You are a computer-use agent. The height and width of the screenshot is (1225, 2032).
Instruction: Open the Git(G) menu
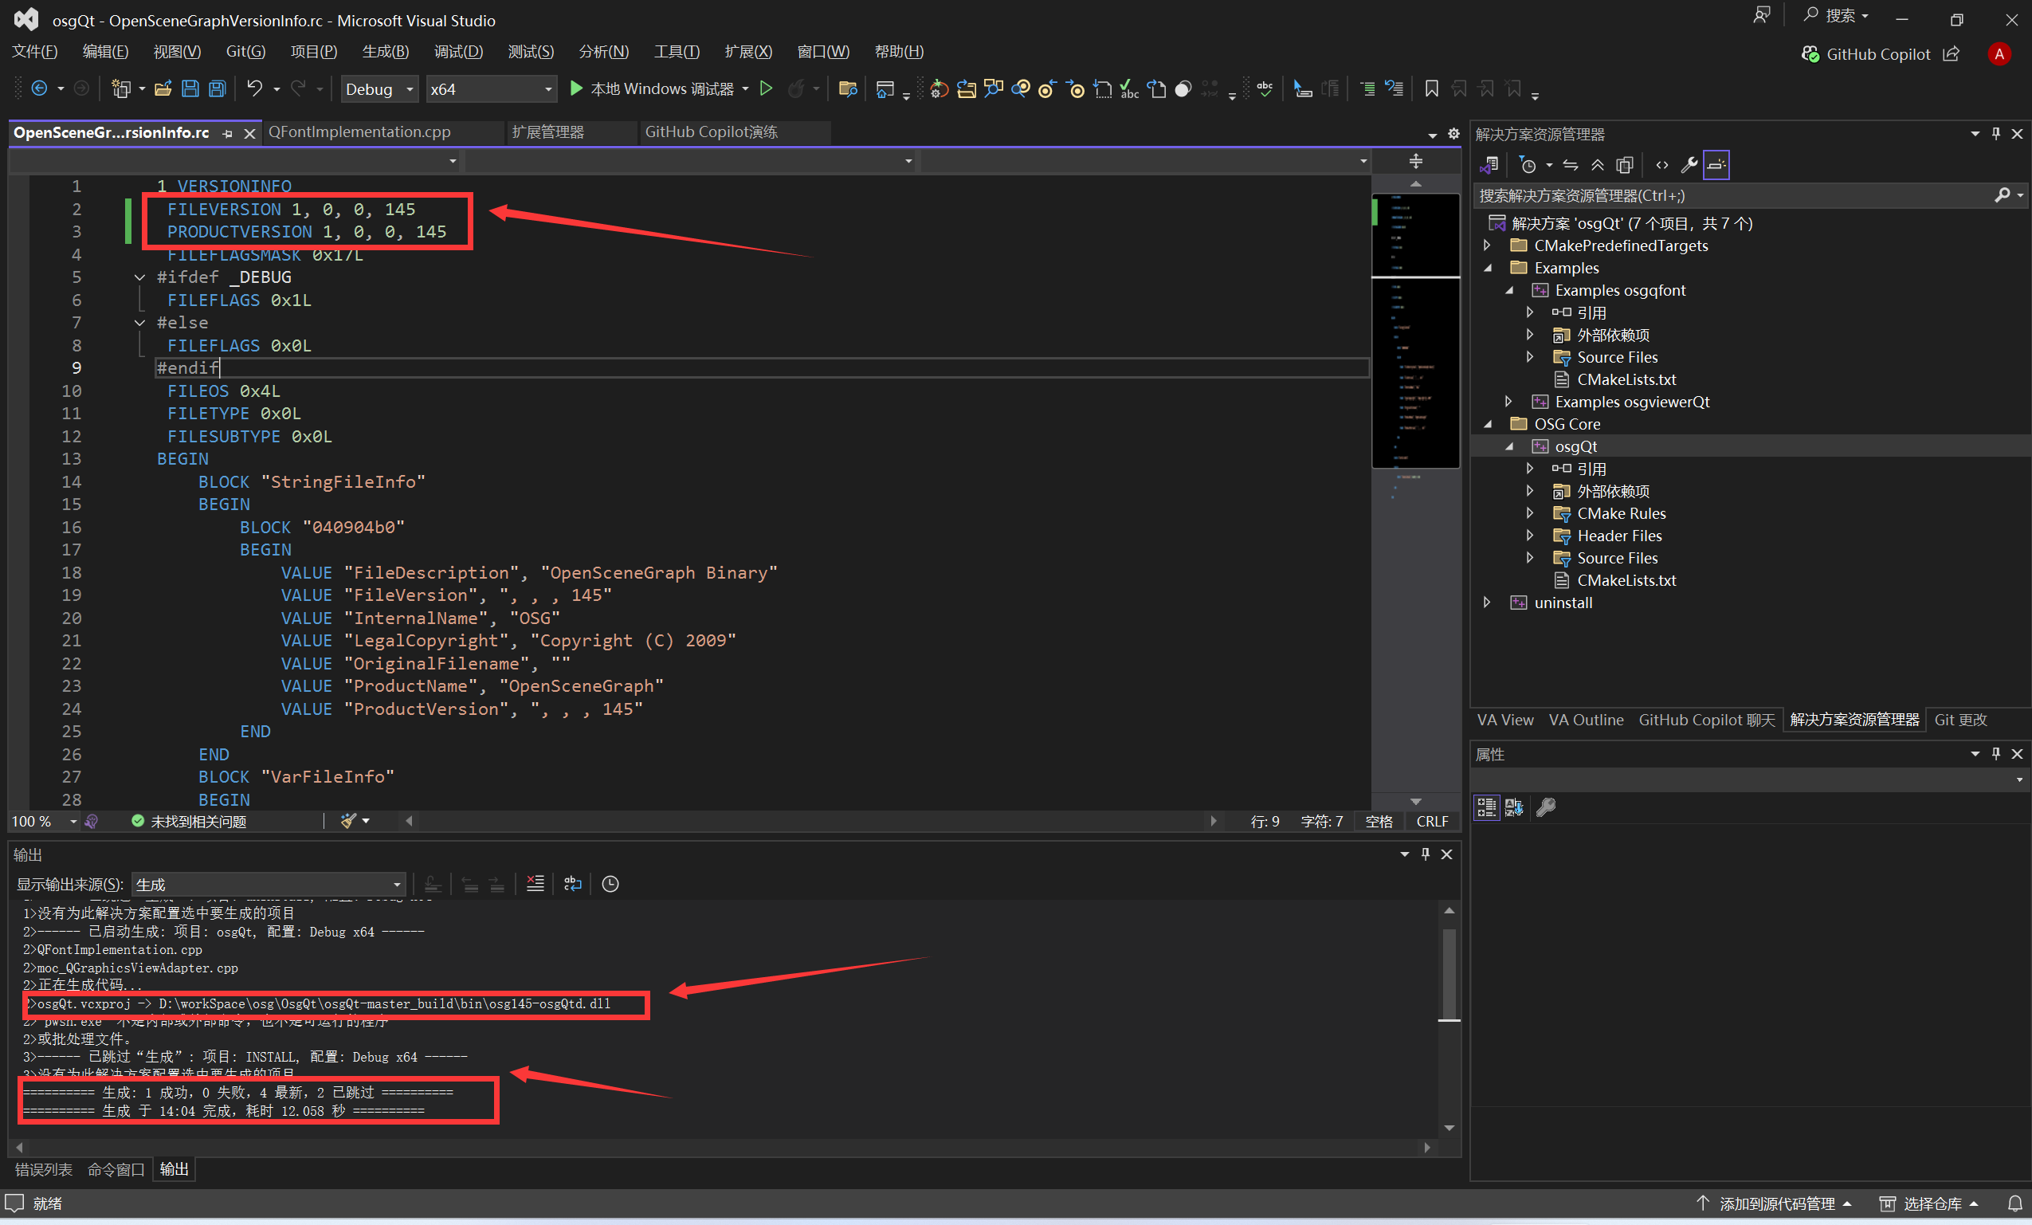click(x=245, y=51)
